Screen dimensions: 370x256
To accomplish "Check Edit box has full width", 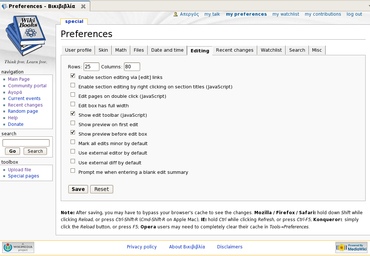I will 73,104.
